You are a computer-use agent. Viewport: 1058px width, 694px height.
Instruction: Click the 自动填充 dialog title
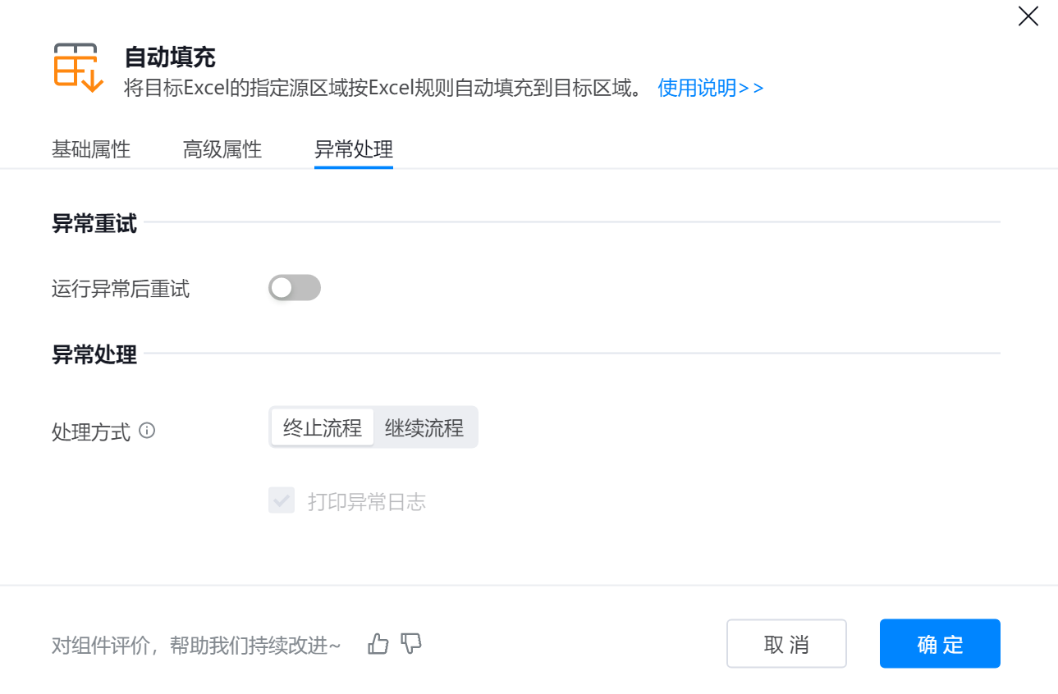(x=170, y=57)
